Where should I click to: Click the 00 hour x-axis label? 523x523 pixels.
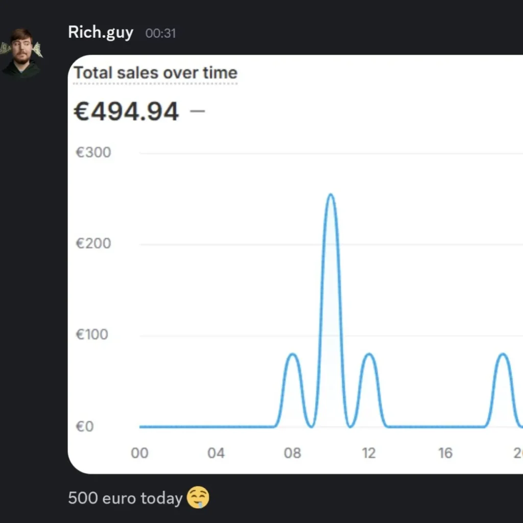coord(139,453)
